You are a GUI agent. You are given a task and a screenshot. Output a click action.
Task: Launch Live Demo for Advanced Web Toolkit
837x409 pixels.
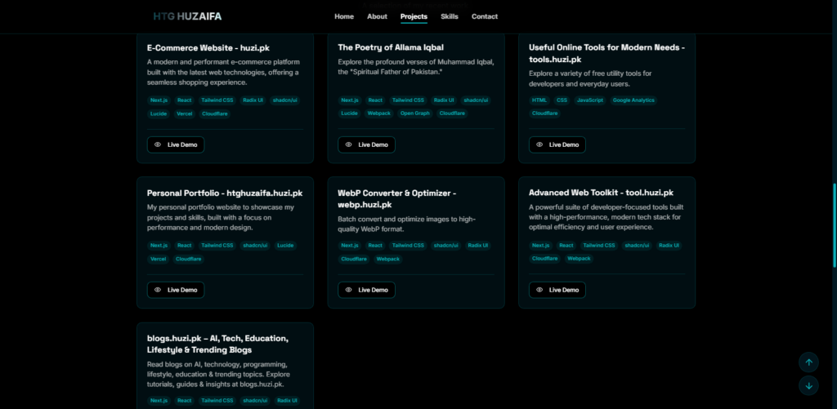(557, 290)
